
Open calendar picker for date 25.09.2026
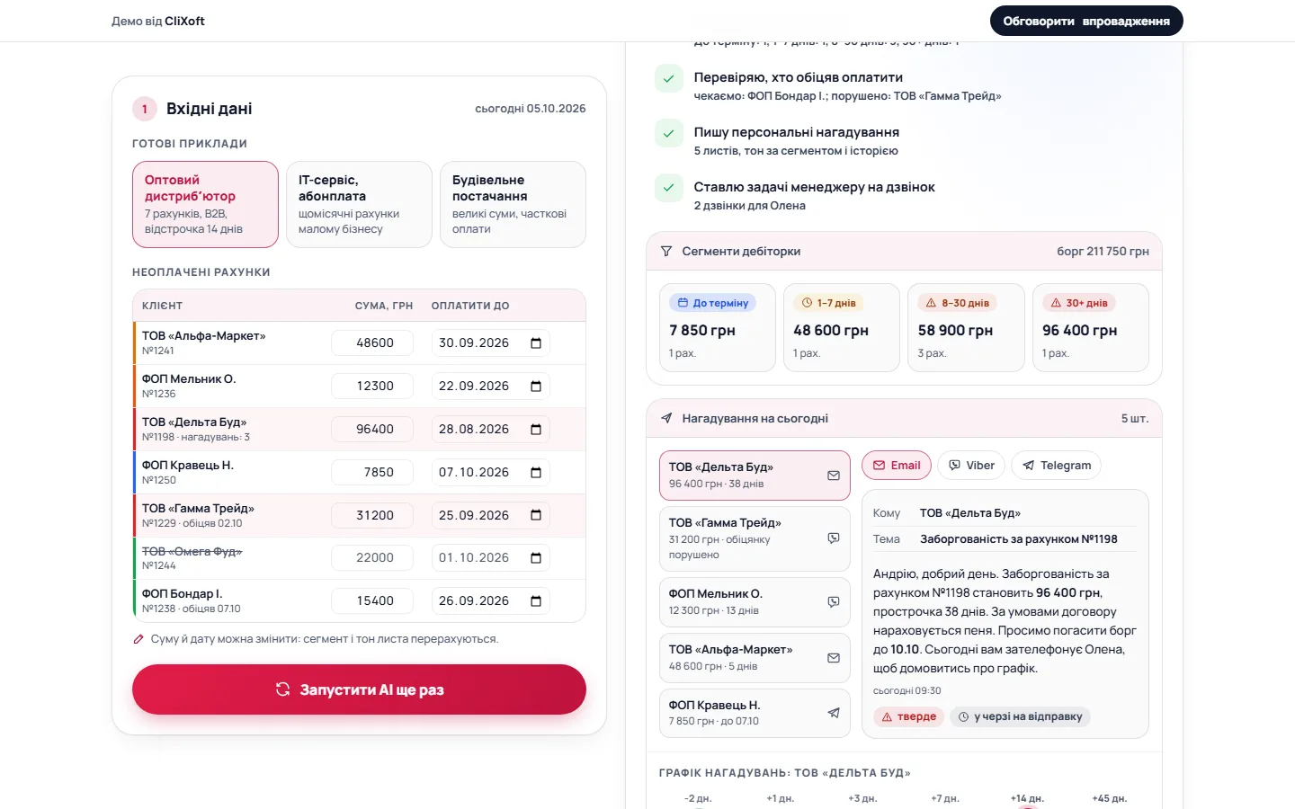pos(536,515)
